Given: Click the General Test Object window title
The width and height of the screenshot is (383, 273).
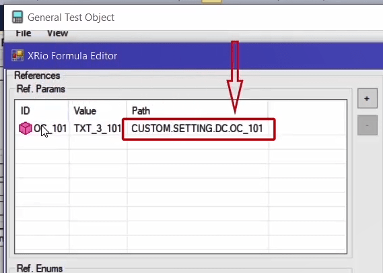Looking at the screenshot, I should point(71,18).
